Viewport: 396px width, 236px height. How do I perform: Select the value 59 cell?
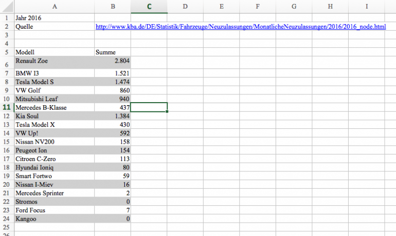(113, 176)
